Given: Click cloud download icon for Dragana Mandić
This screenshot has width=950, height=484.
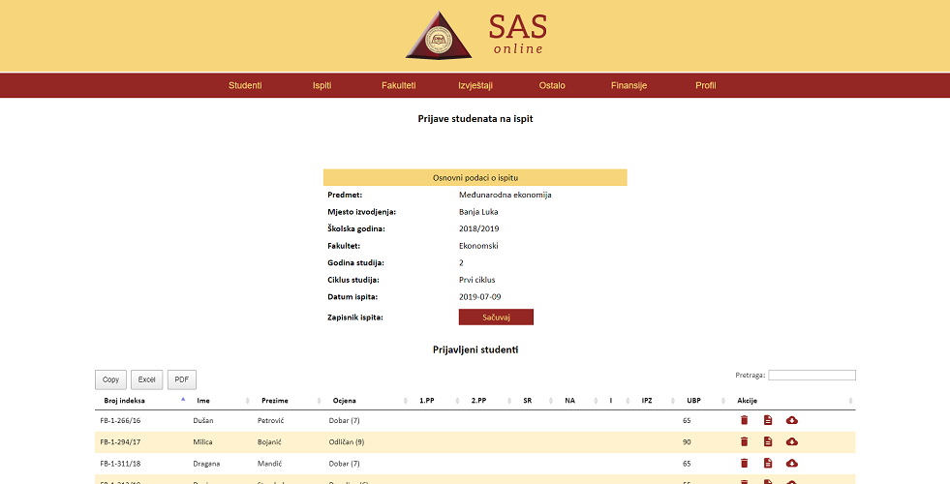Looking at the screenshot, I should click(x=792, y=463).
